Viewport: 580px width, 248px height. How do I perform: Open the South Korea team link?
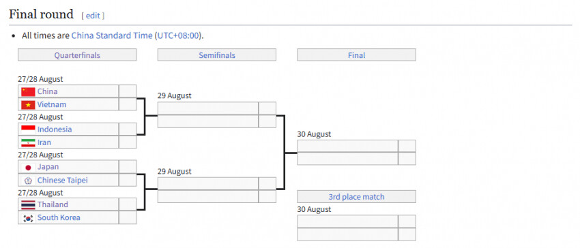pyautogui.click(x=59, y=218)
